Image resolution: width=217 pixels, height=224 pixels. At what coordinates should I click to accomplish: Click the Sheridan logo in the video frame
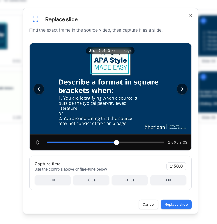(x=165, y=127)
